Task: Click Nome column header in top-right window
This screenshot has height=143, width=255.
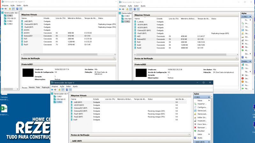Action: [137, 19]
